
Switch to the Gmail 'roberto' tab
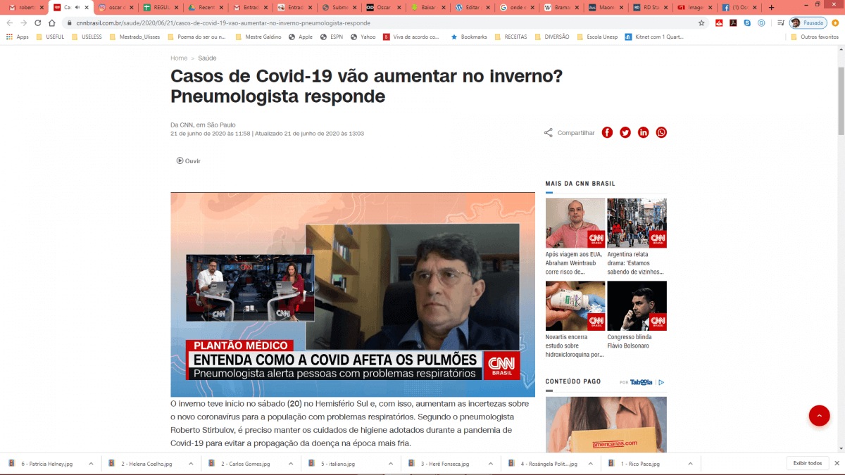[x=25, y=8]
